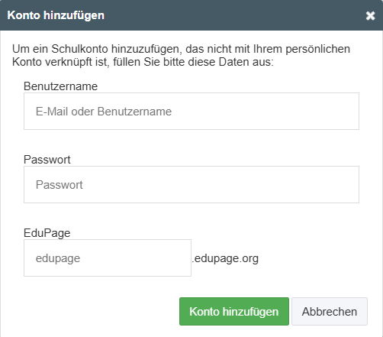The image size is (383, 337).
Task: Submit the school account form
Action: coord(234,312)
